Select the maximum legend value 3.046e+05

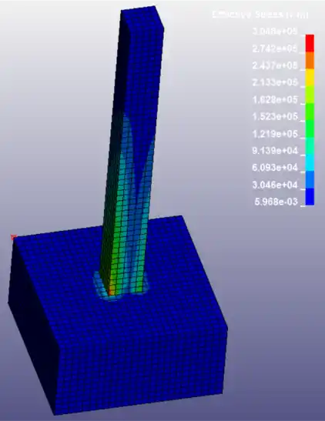[x=275, y=32]
